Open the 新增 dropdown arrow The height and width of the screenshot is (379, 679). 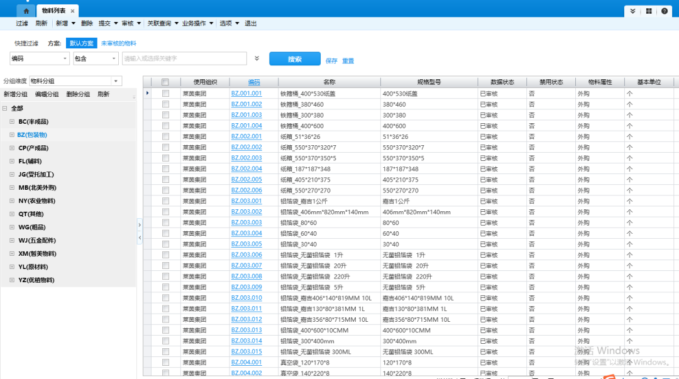(73, 23)
